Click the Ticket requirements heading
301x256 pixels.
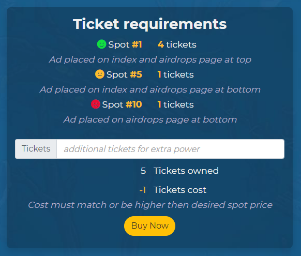[150, 24]
